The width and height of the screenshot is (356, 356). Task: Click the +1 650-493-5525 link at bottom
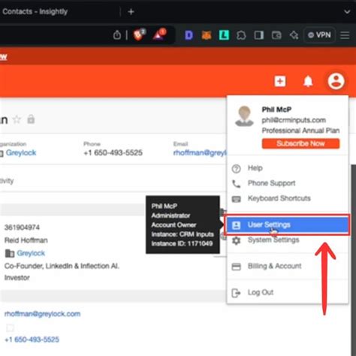[32, 339]
